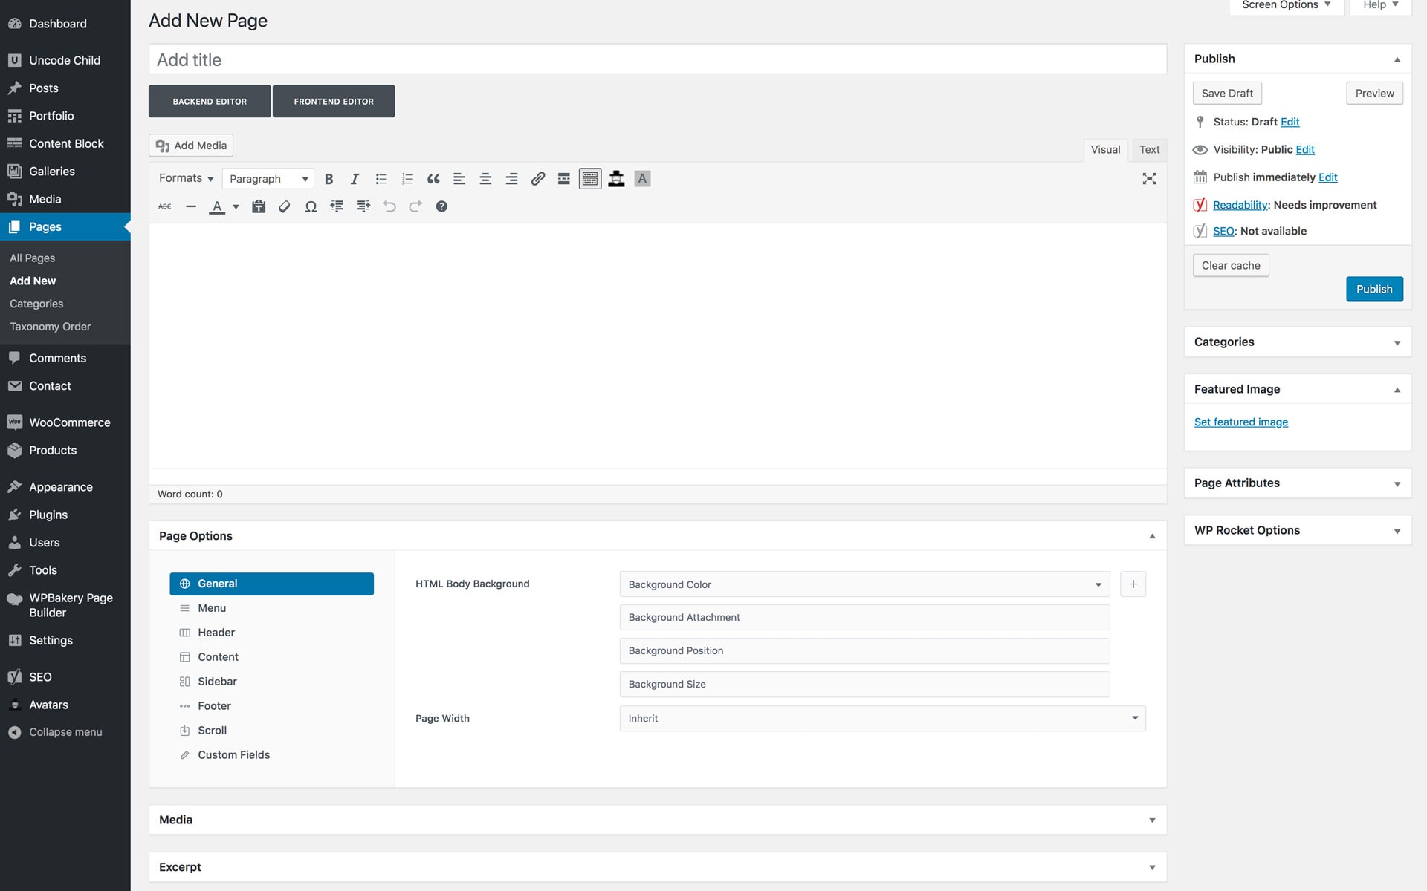The width and height of the screenshot is (1427, 891).
Task: Click the blockquote icon
Action: pyautogui.click(x=433, y=179)
